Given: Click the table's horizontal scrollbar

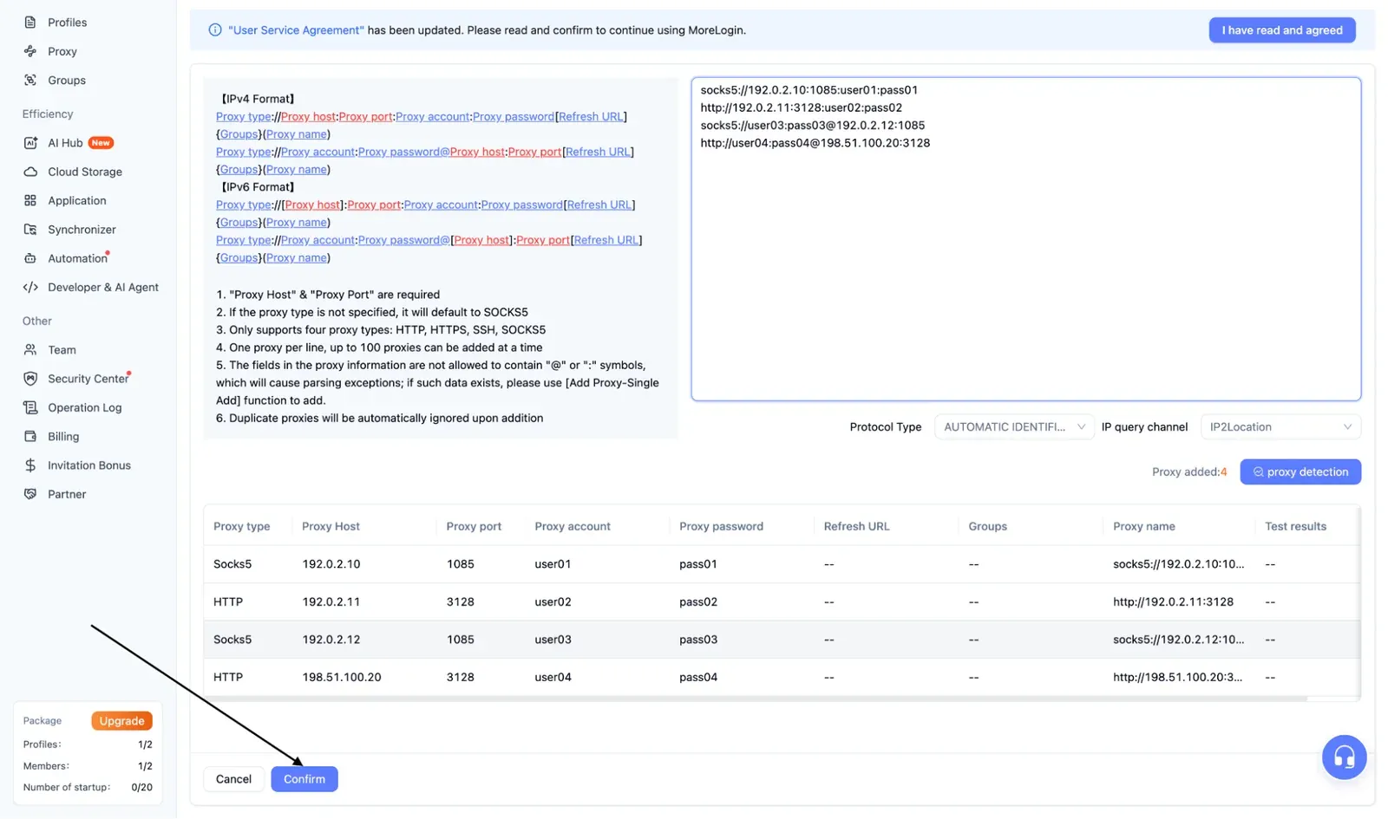Looking at the screenshot, I should pyautogui.click(x=755, y=699).
